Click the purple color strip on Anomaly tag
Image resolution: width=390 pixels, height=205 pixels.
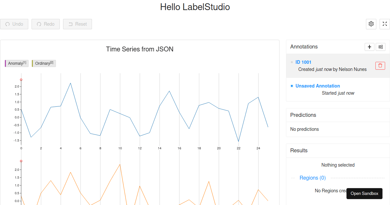(6, 63)
